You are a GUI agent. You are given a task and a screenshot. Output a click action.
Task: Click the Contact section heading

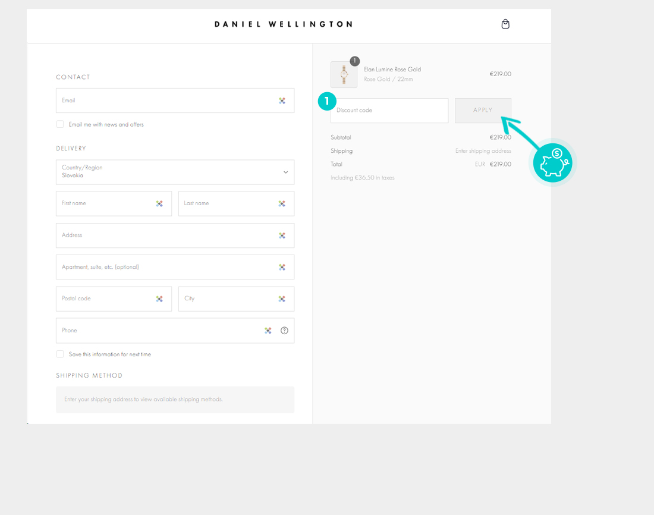pos(73,77)
